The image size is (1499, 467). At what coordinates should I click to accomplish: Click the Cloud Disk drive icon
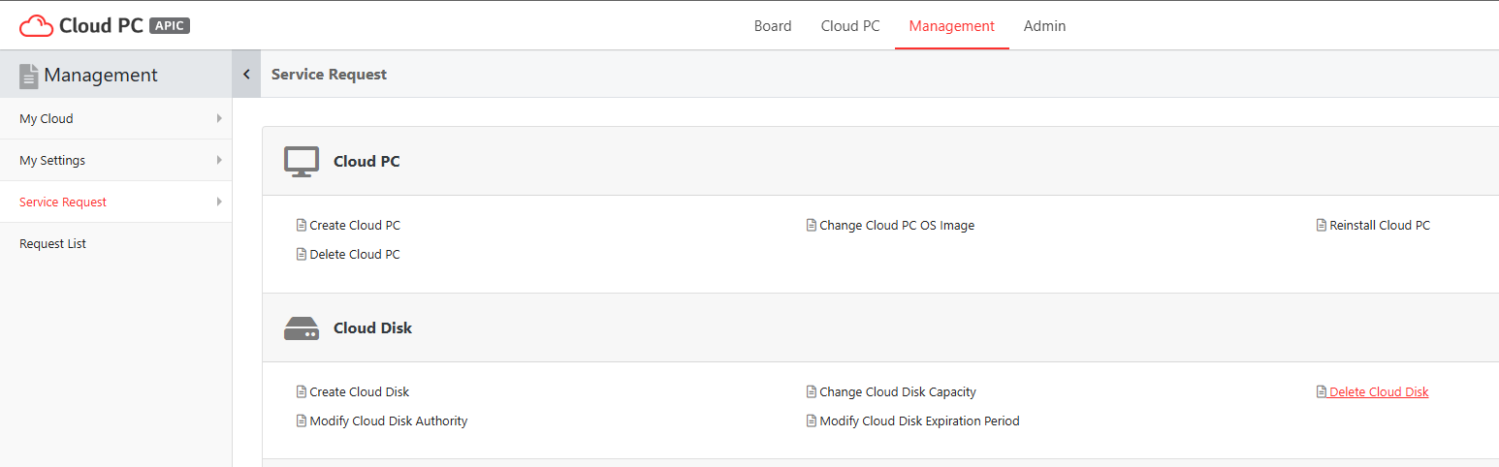pyautogui.click(x=302, y=328)
